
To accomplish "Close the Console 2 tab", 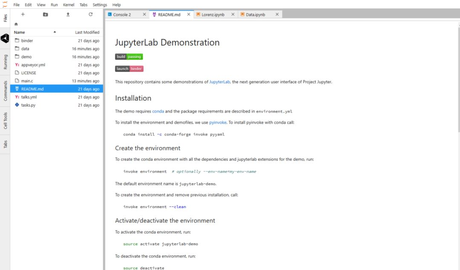I will tap(144, 15).
